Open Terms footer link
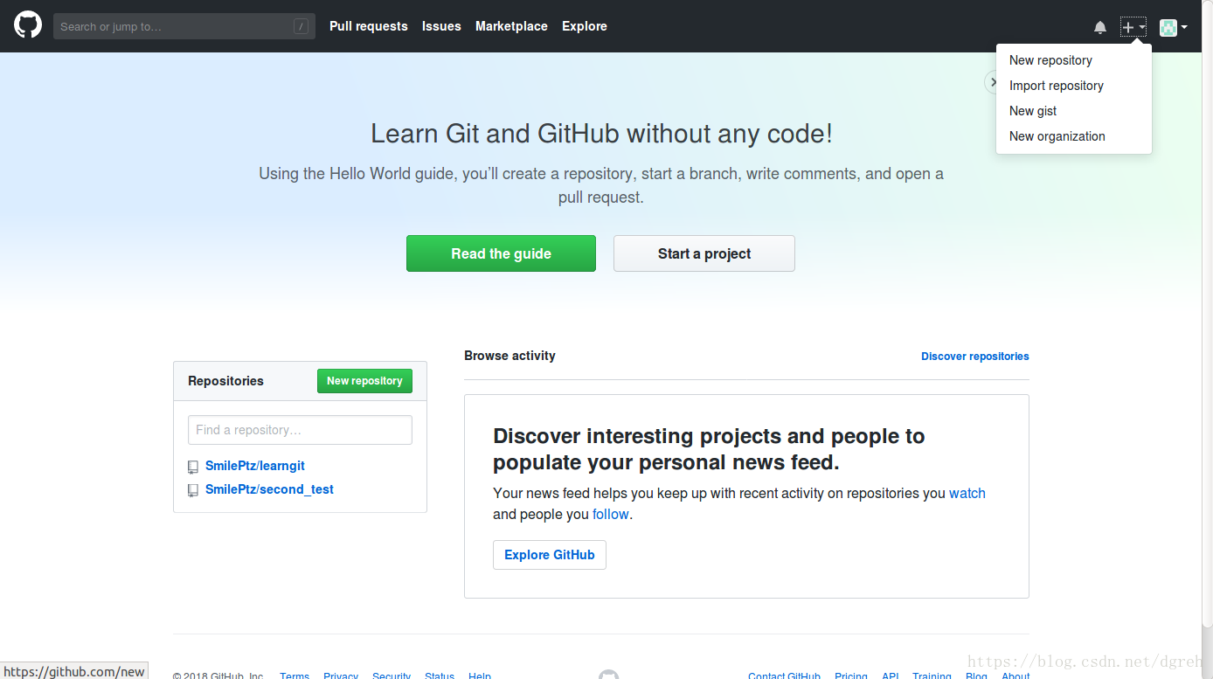 pos(295,676)
